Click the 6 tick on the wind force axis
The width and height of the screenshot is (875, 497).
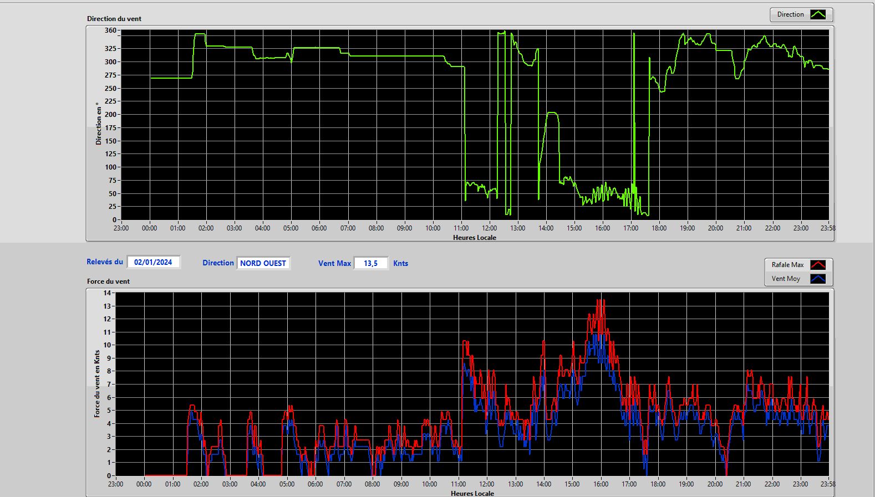click(109, 398)
